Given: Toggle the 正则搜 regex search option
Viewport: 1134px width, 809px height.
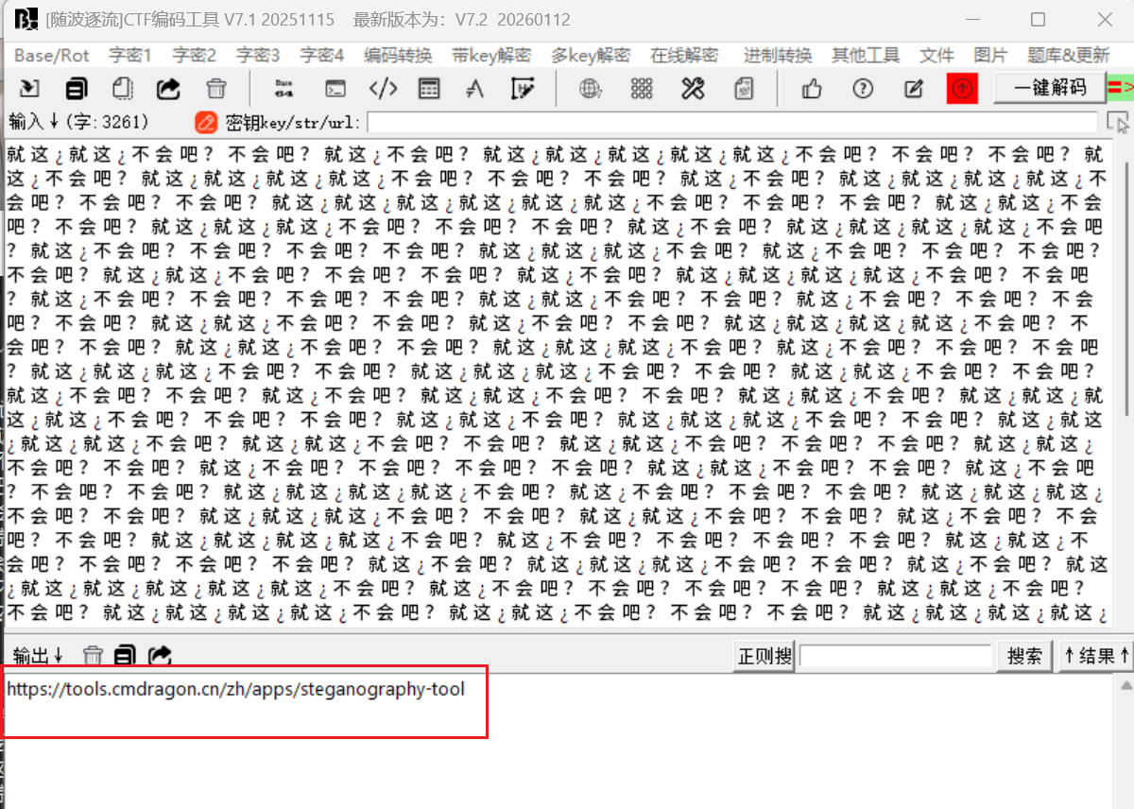Looking at the screenshot, I should [765, 655].
